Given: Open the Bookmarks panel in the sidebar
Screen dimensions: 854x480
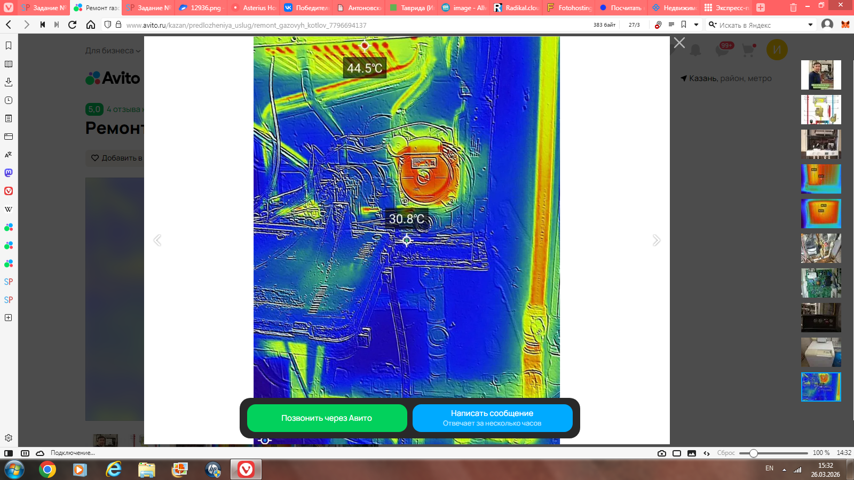Looking at the screenshot, I should (x=9, y=46).
